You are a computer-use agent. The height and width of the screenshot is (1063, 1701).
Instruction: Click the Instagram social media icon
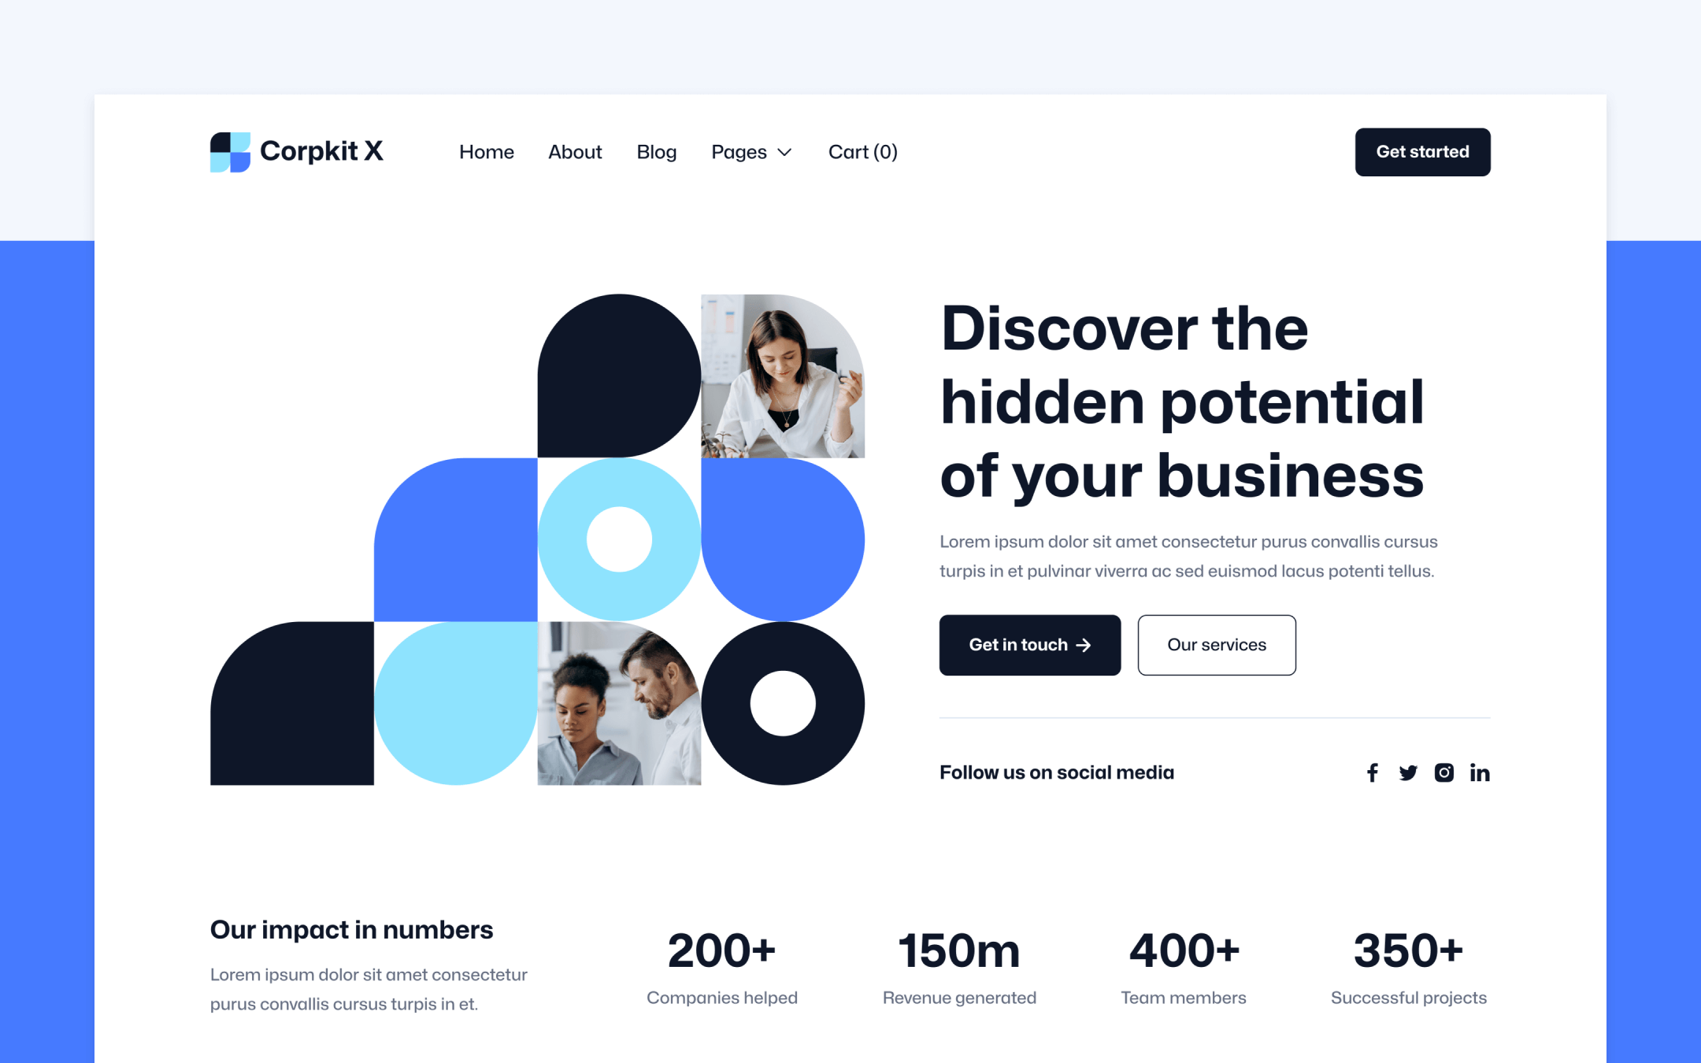pos(1443,772)
